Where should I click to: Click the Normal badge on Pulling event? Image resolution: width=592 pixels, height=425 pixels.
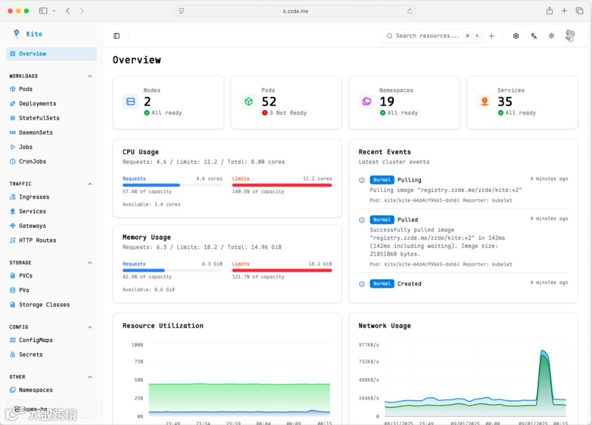(382, 180)
